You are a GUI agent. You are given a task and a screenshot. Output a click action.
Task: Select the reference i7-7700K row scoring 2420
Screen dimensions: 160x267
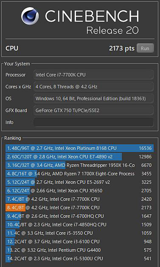[x=79, y=199]
